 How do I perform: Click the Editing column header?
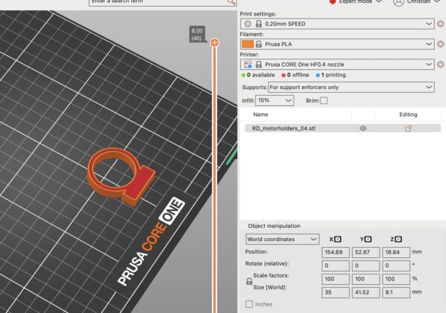tap(408, 114)
